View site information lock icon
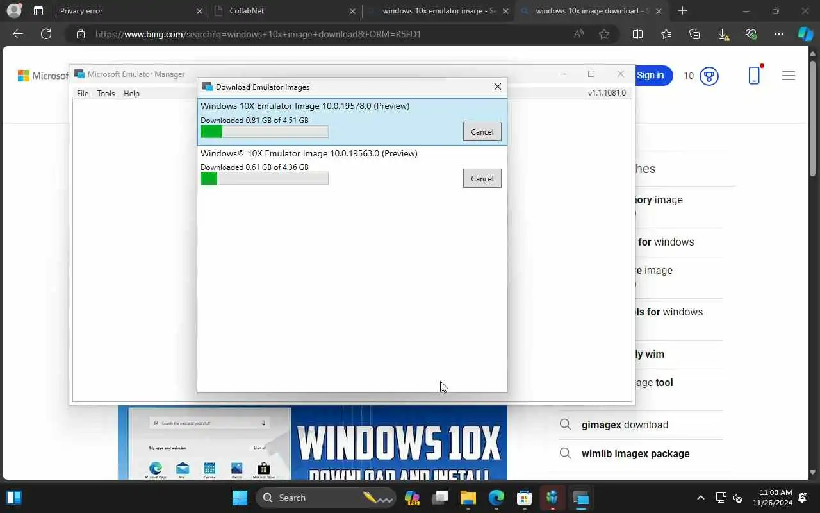The image size is (820, 513). (81, 34)
